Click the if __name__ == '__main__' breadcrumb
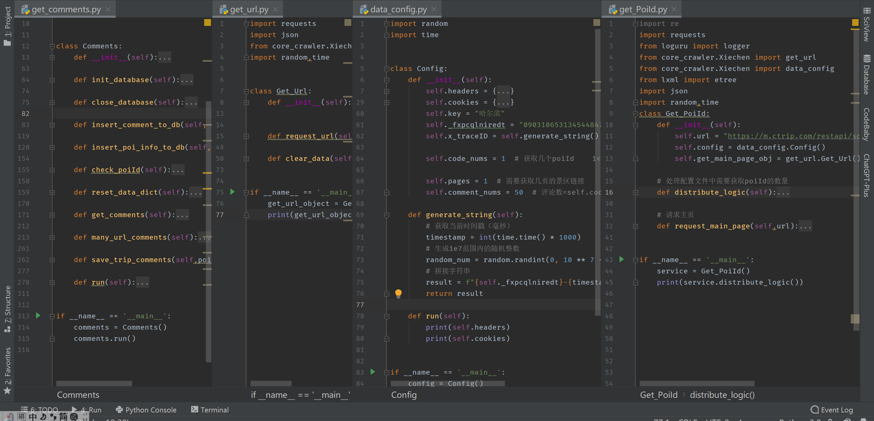Screen dimensions: 874x421 tap(300, 395)
